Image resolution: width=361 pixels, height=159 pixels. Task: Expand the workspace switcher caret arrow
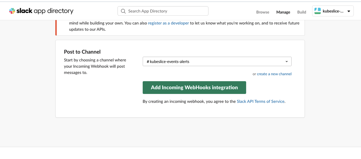click(349, 11)
